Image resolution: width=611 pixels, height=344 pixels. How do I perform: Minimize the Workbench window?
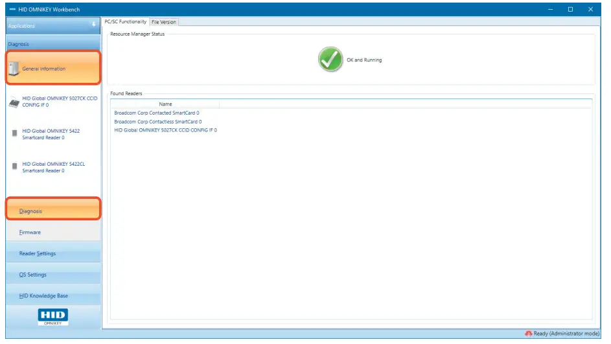(x=550, y=9)
